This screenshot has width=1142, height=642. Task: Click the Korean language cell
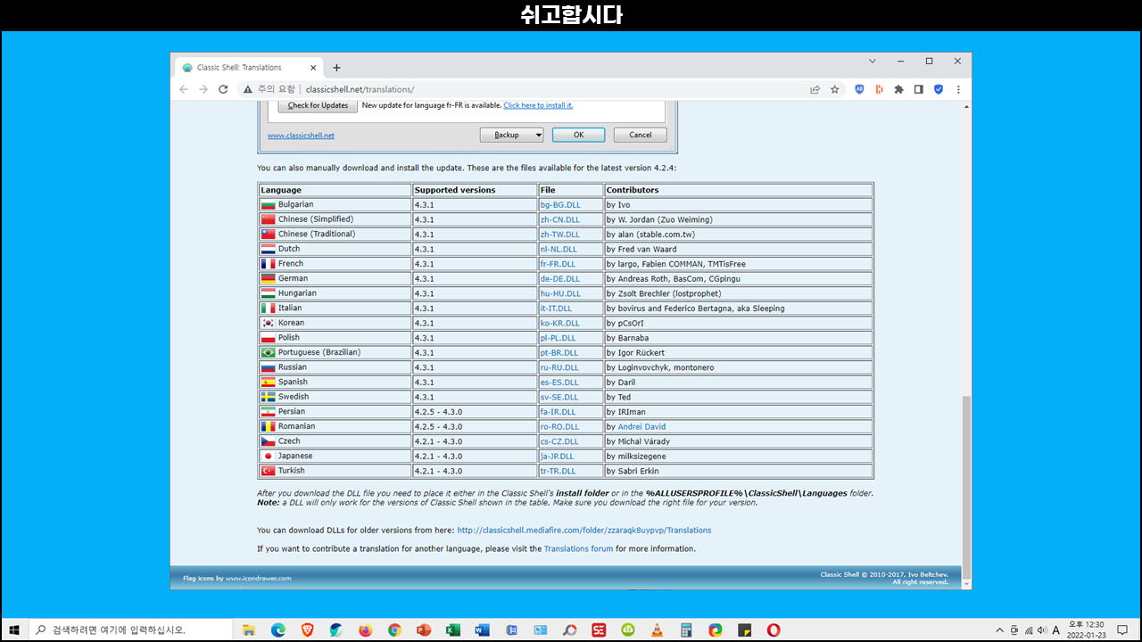click(335, 323)
